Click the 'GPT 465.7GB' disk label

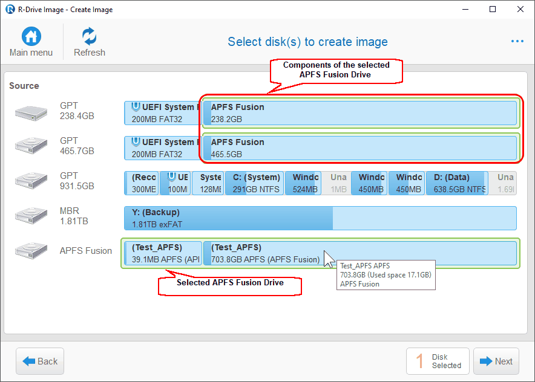pos(77,146)
